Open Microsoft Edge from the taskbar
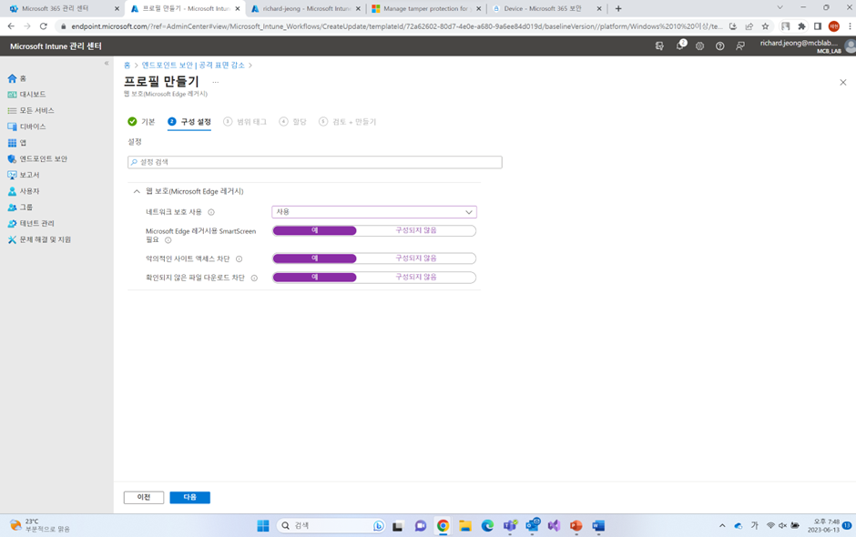This screenshot has height=537, width=856. pos(487,525)
